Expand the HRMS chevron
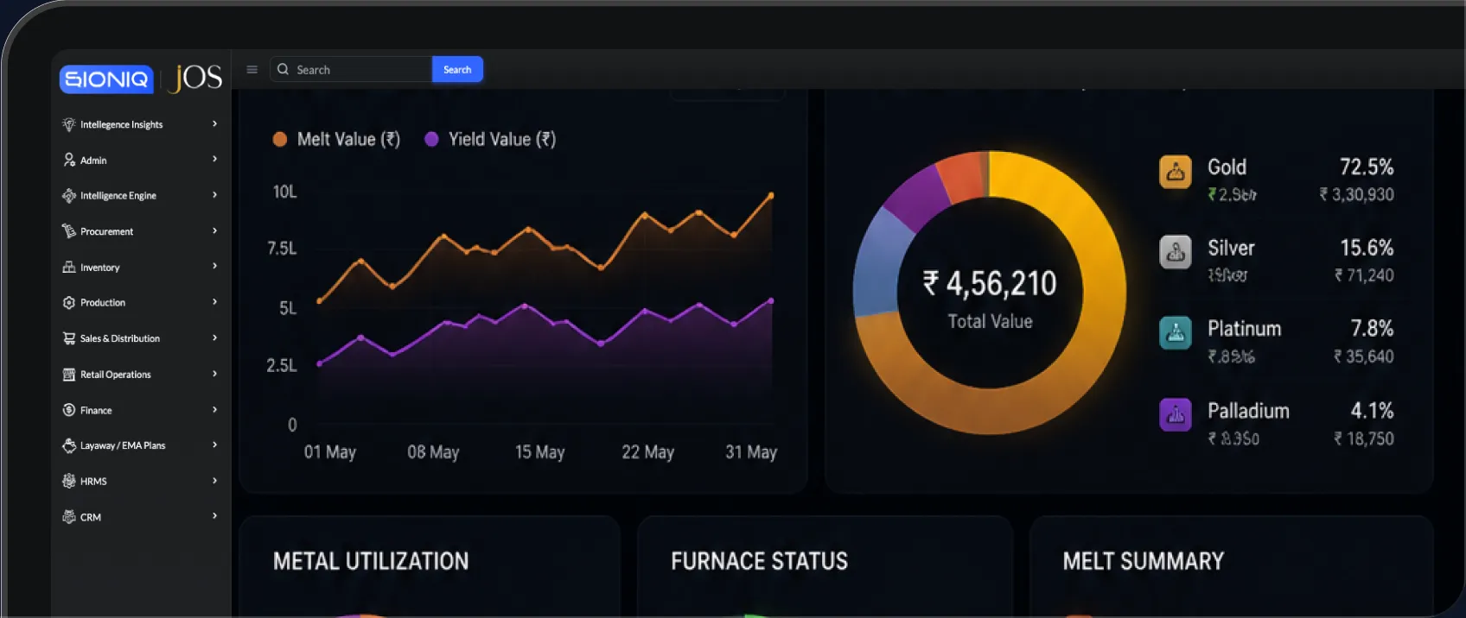This screenshot has height=618, width=1466. point(214,481)
